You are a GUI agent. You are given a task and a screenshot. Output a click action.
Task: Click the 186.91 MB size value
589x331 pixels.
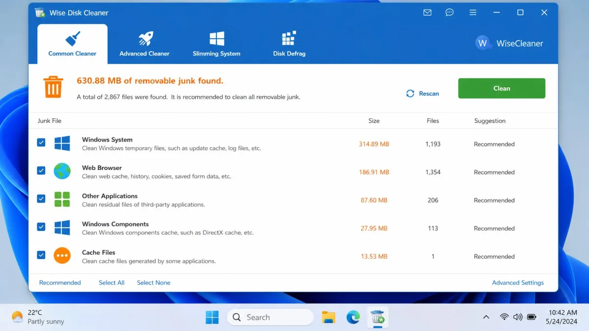pyautogui.click(x=374, y=172)
